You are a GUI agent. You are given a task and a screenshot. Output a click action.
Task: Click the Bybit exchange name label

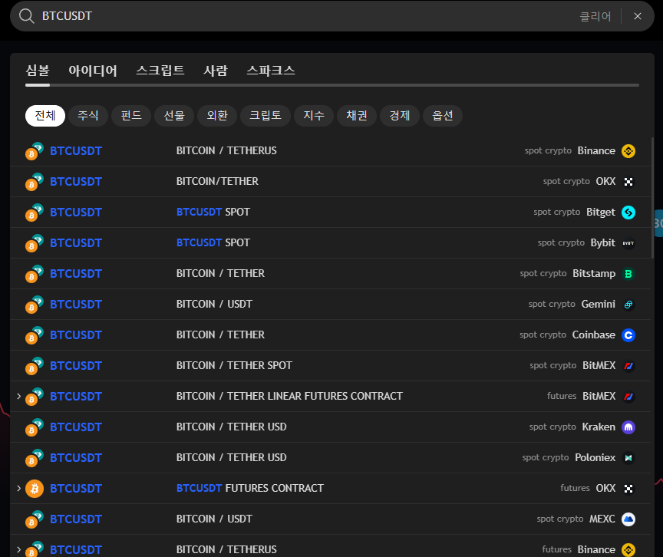click(x=602, y=243)
